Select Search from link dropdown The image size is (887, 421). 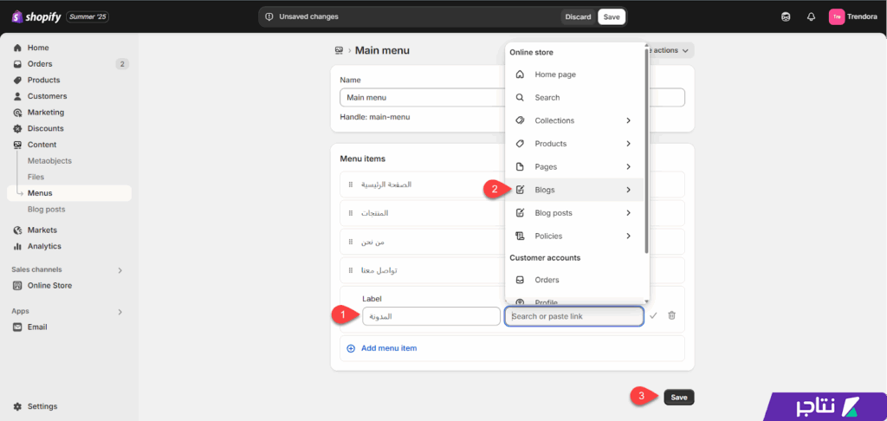coord(574,97)
